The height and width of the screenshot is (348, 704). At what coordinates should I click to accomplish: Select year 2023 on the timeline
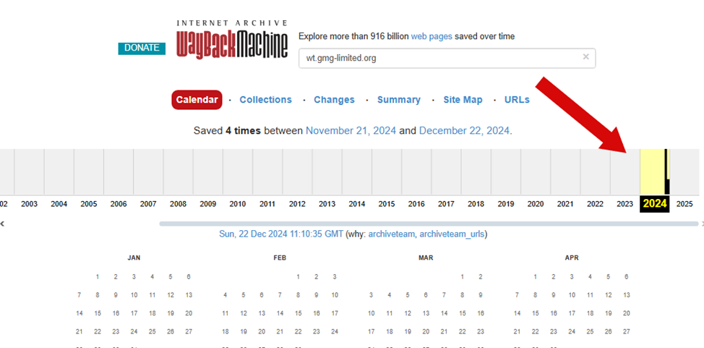point(624,204)
